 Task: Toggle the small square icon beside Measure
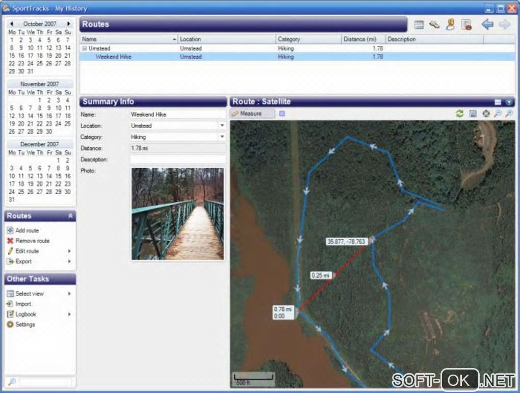[x=282, y=114]
